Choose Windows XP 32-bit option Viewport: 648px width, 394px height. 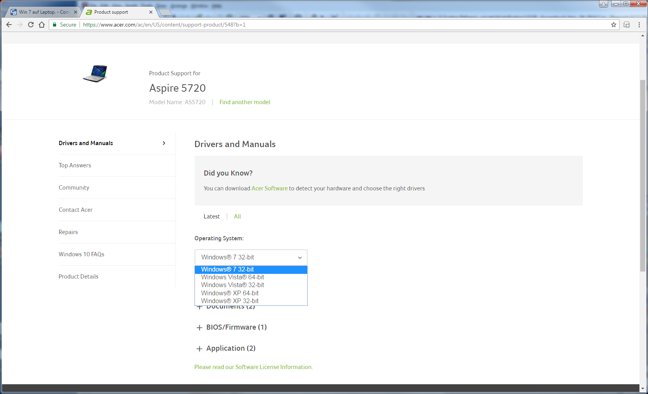coord(251,301)
